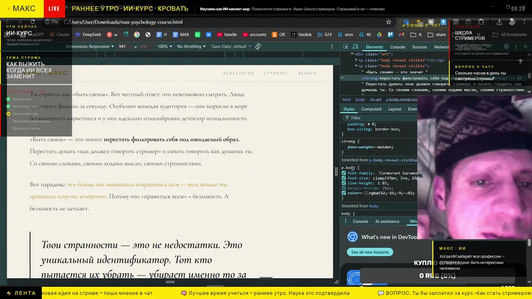Open the green FL bookmark icon
Viewport: 532px width, 299px height.
pos(198,34)
